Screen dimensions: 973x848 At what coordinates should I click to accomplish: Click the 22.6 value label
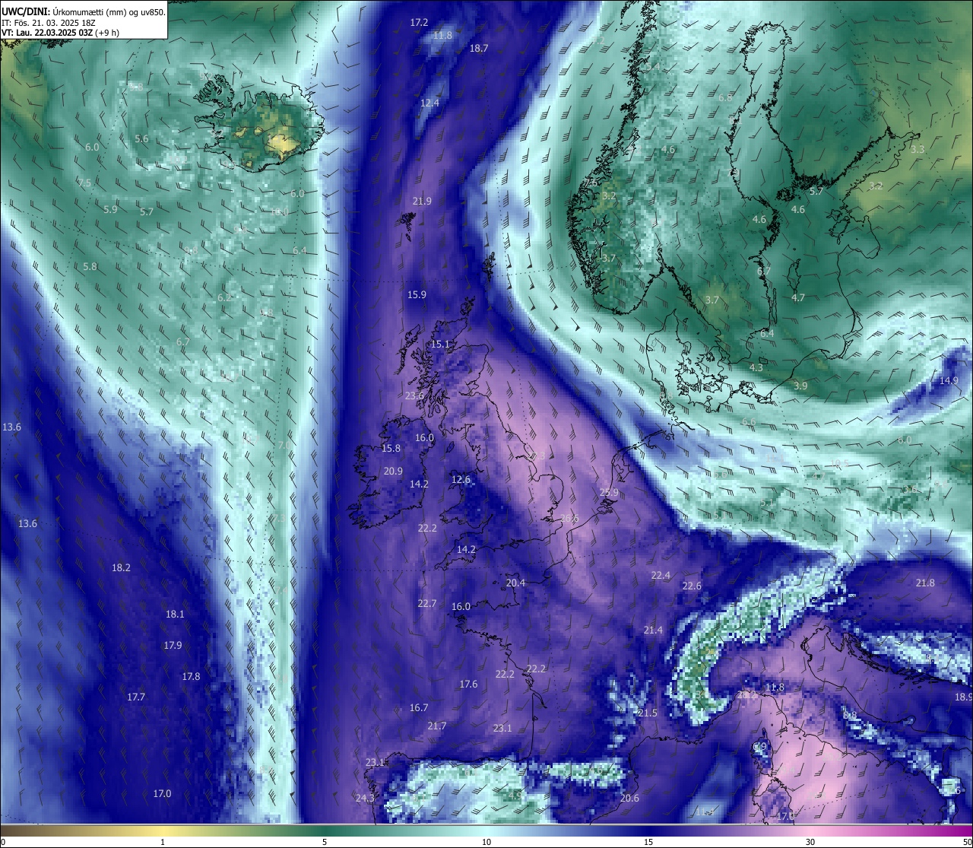click(692, 586)
